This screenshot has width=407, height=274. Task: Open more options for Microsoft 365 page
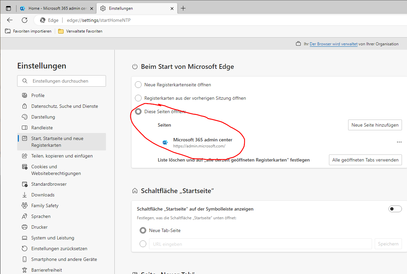coord(399,142)
